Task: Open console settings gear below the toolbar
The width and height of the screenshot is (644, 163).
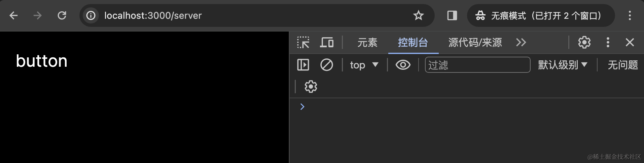Action: point(311,87)
